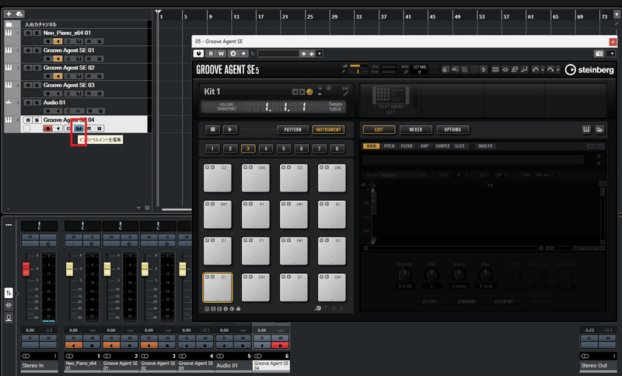Trigger pad C1 in Groove Agent

coord(218,287)
